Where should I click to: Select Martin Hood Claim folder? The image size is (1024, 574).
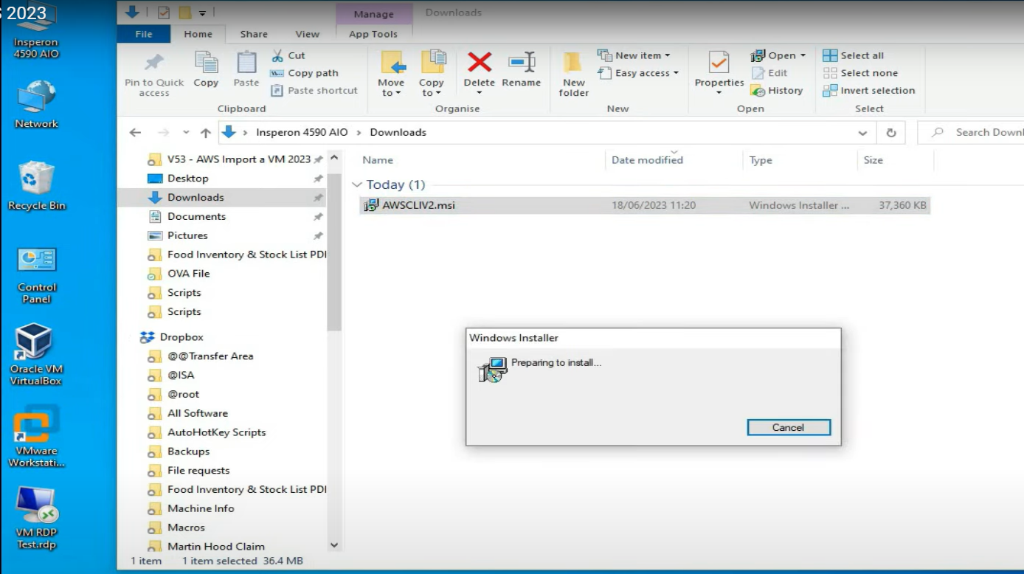[x=215, y=547]
